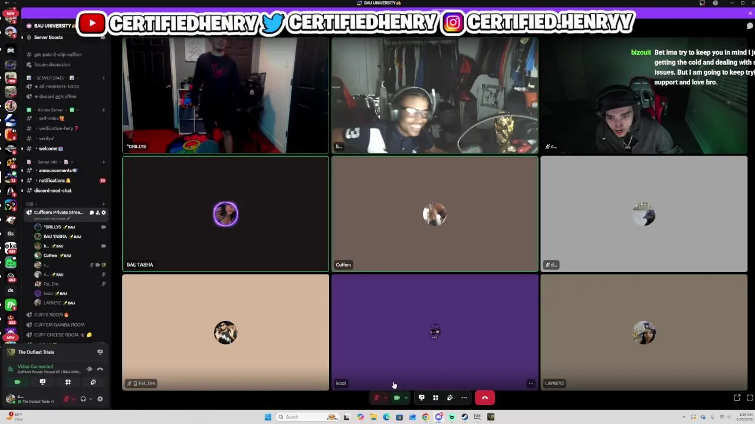The image size is (755, 424).
Task: Open chat for Cuffem's Private Stream channel
Action: tap(91, 213)
